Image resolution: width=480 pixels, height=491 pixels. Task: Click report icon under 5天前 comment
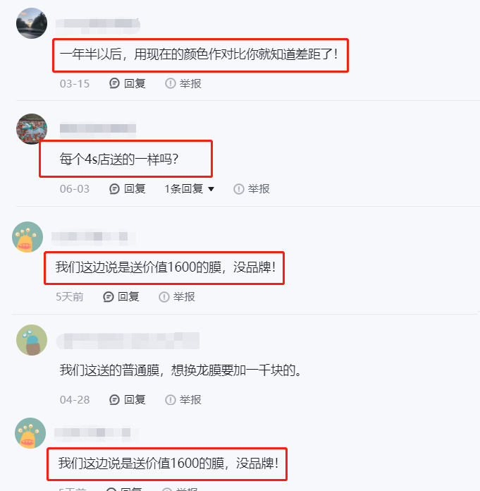pos(164,296)
